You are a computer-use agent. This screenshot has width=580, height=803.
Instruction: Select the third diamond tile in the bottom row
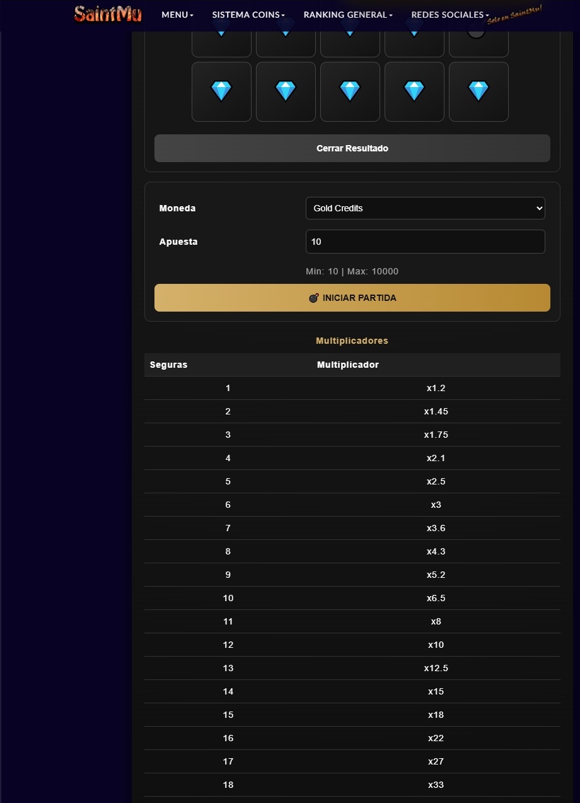click(x=350, y=91)
